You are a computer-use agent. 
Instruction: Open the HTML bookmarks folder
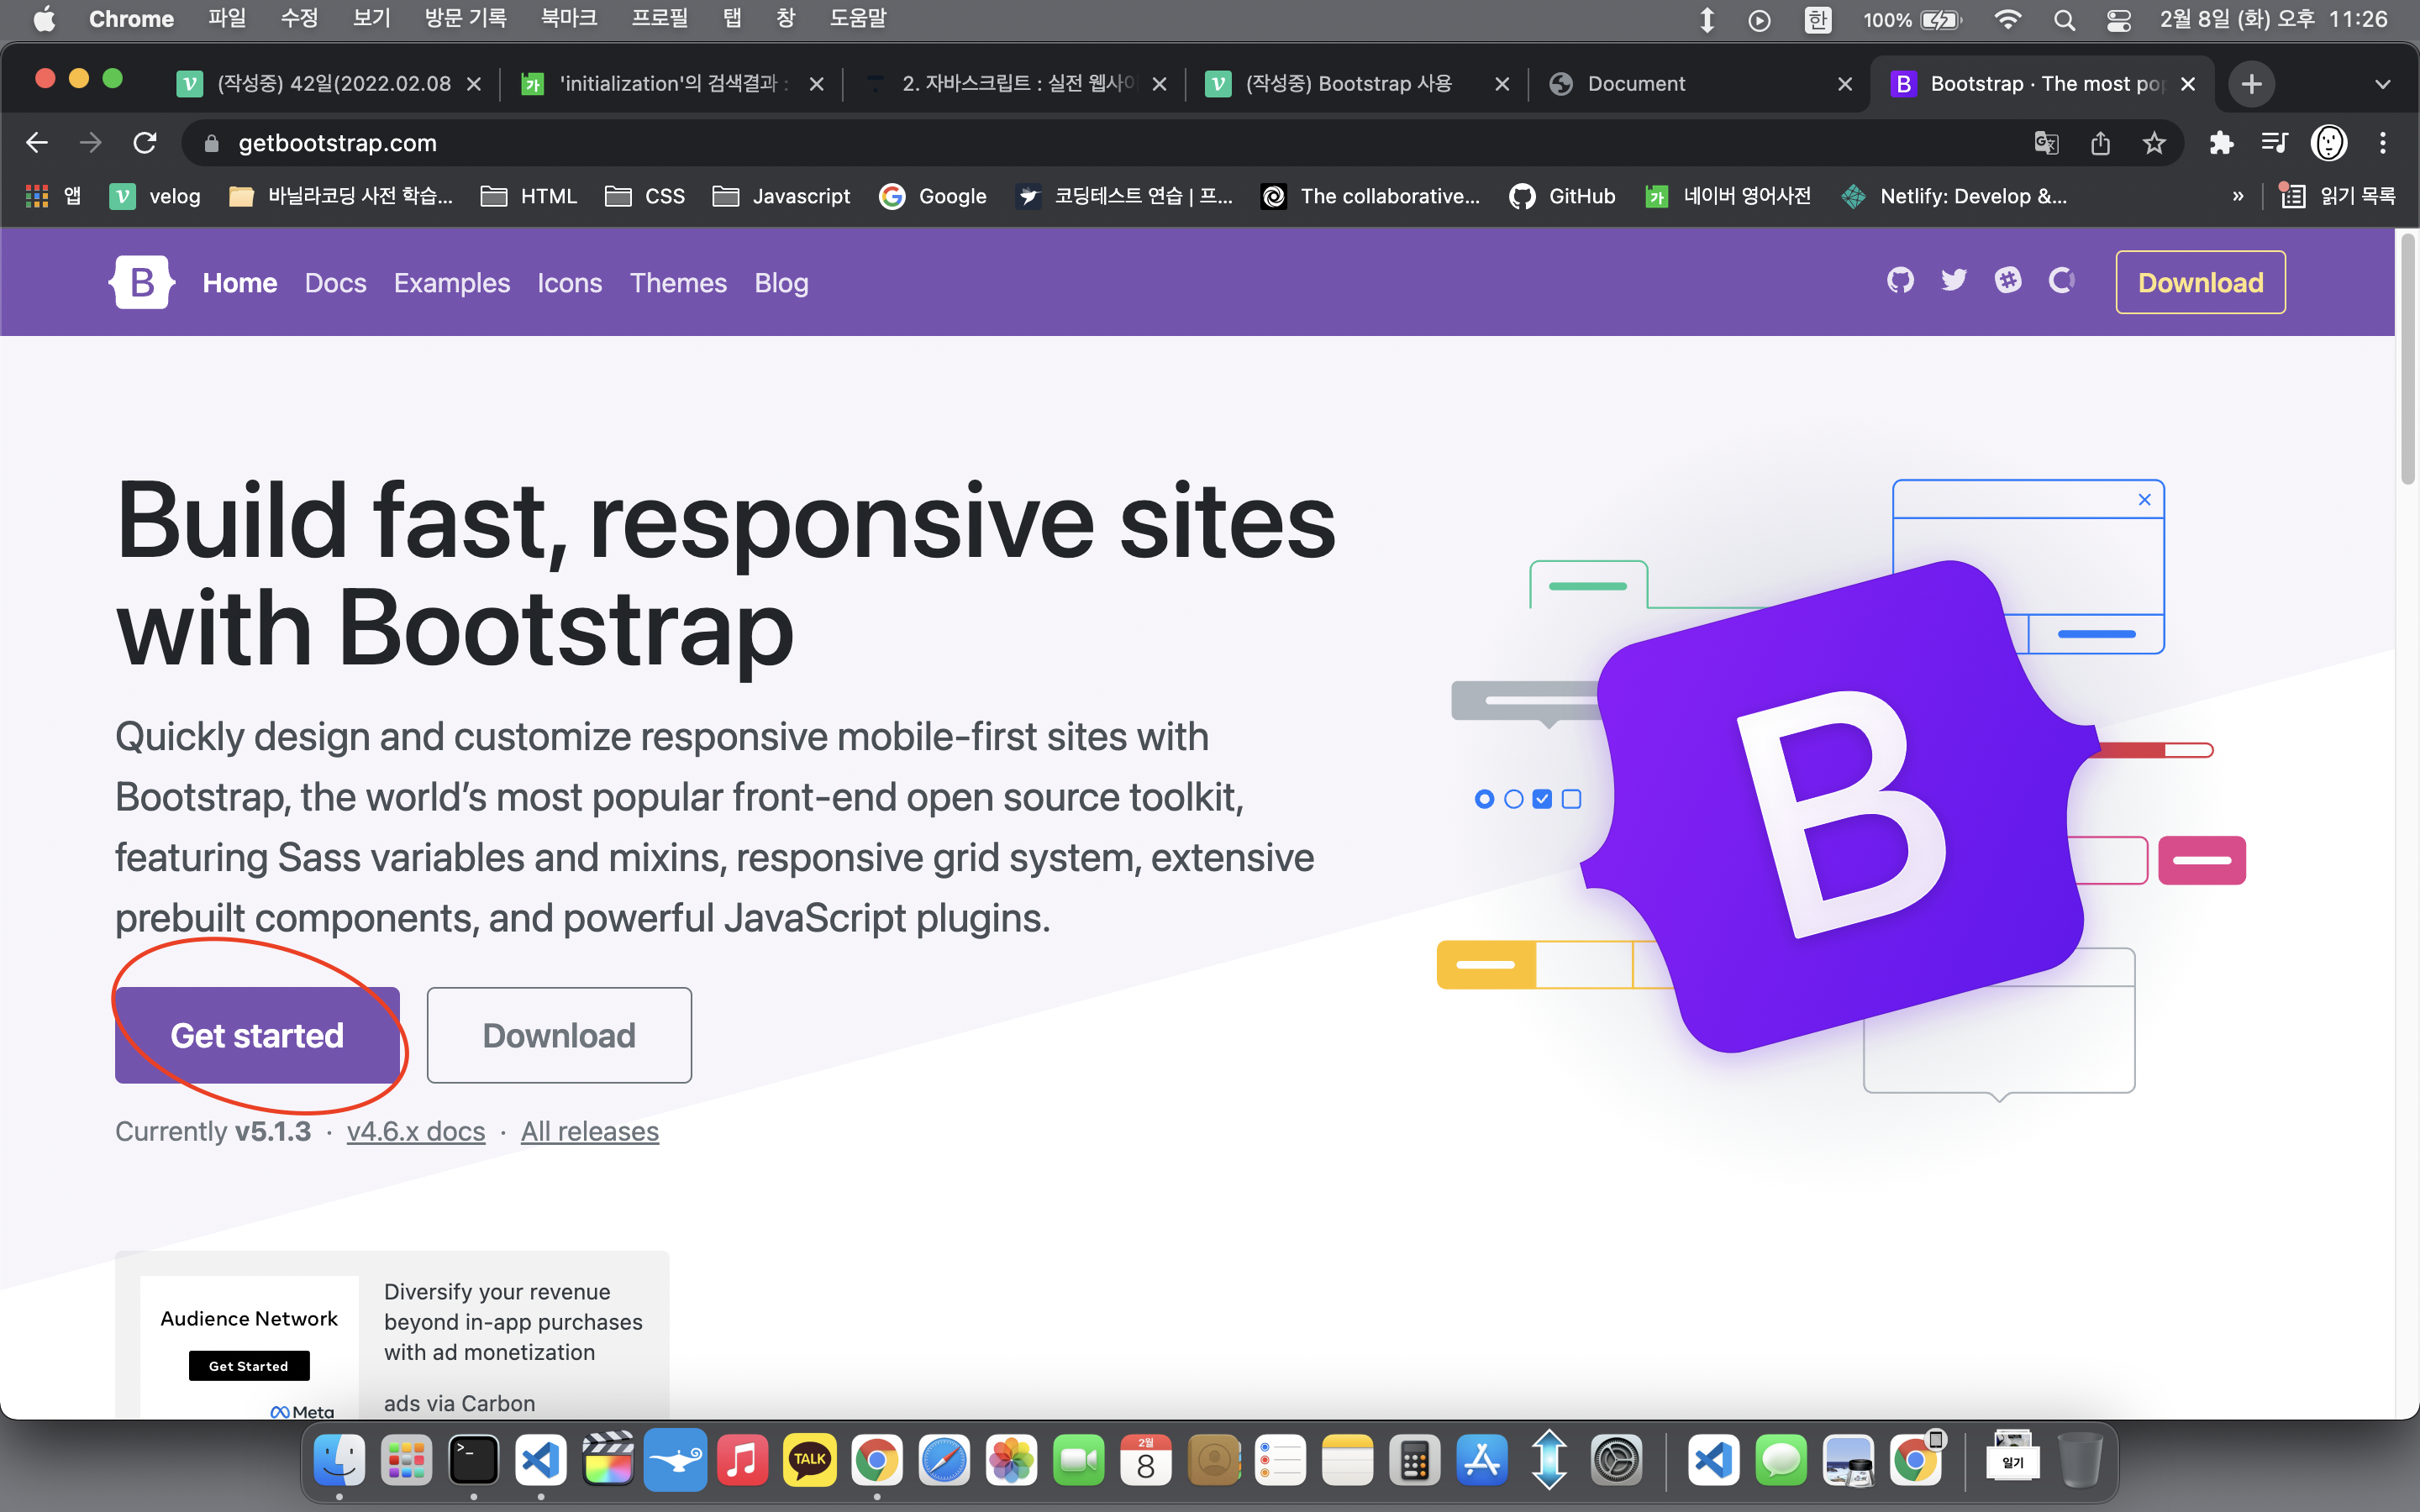[x=529, y=196]
